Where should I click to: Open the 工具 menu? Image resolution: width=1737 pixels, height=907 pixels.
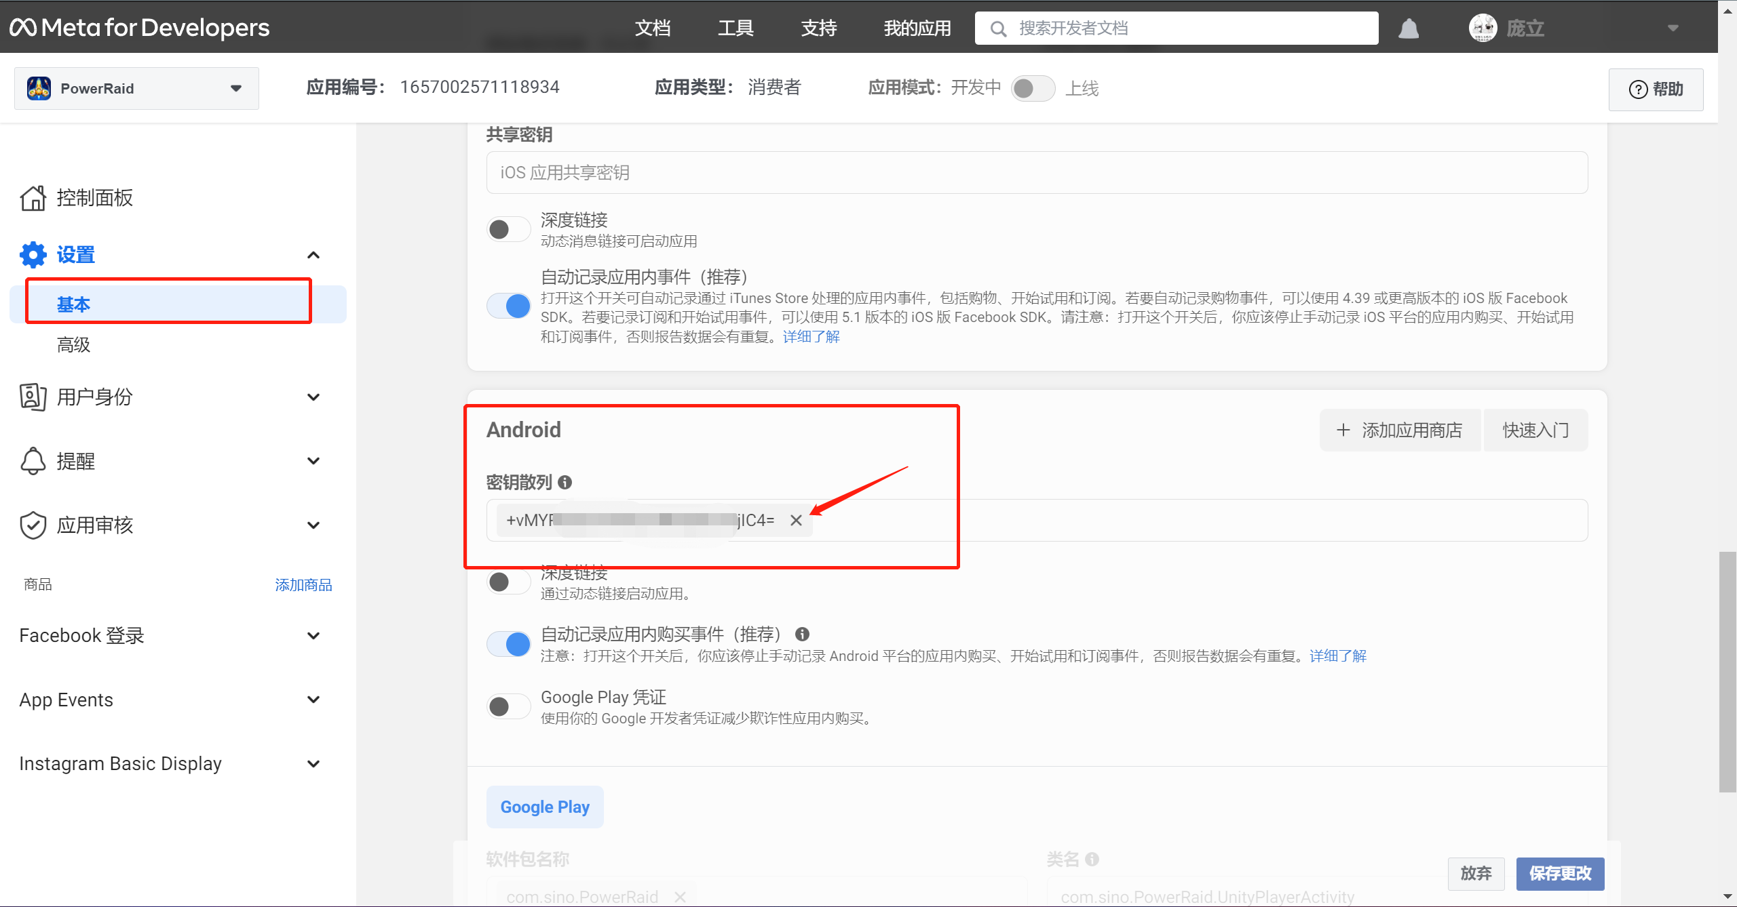pyautogui.click(x=736, y=28)
